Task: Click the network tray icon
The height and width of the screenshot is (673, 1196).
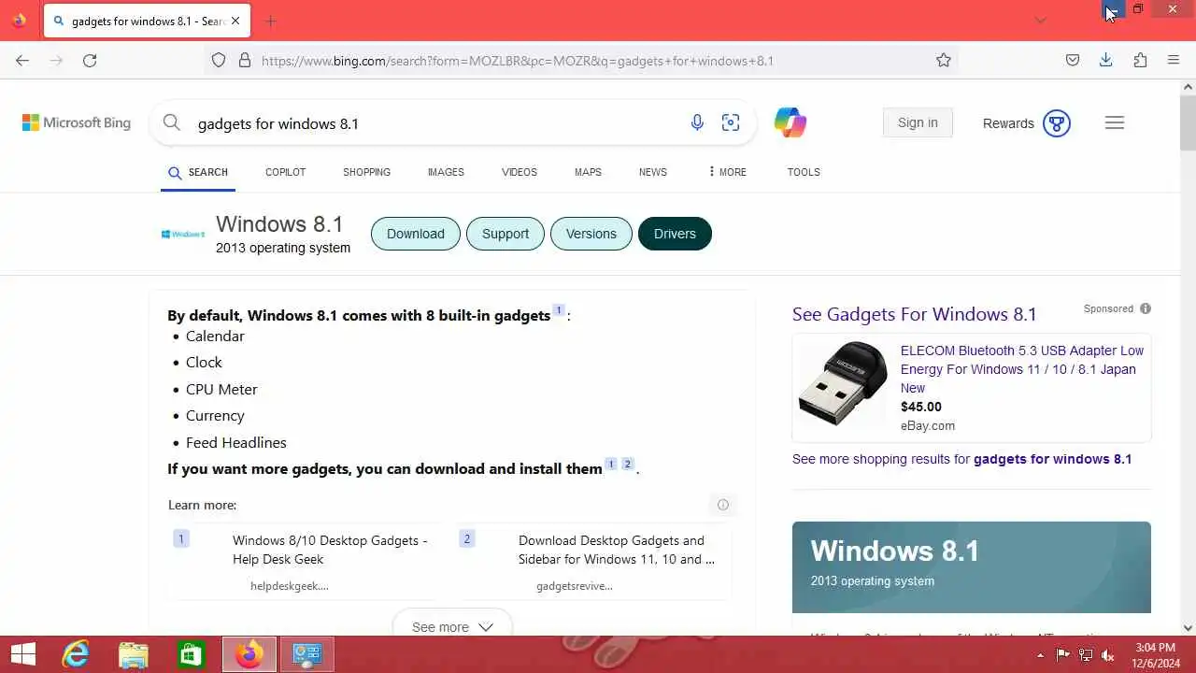Action: 1086,655
